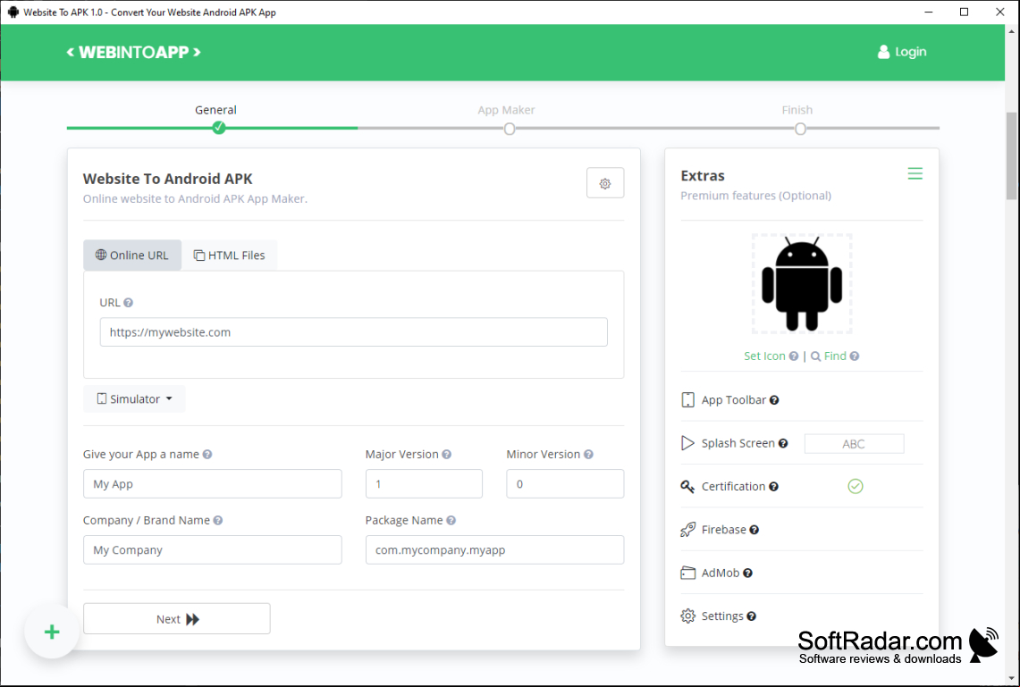Screen dimensions: 1020x687
Task: Click the user icon next to Login
Action: pyautogui.click(x=883, y=52)
